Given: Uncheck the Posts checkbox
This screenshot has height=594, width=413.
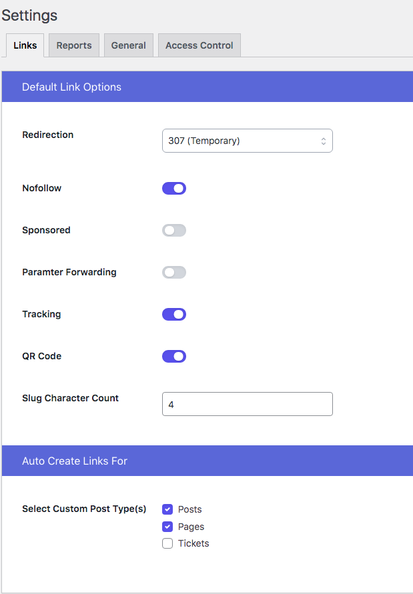Looking at the screenshot, I should 167,509.
